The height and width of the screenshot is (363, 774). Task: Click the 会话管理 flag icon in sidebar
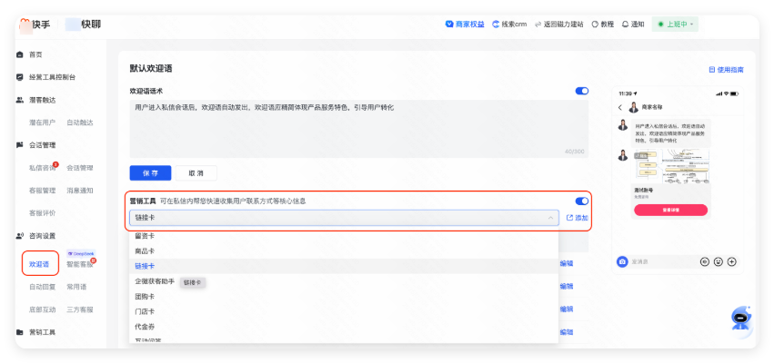click(20, 145)
